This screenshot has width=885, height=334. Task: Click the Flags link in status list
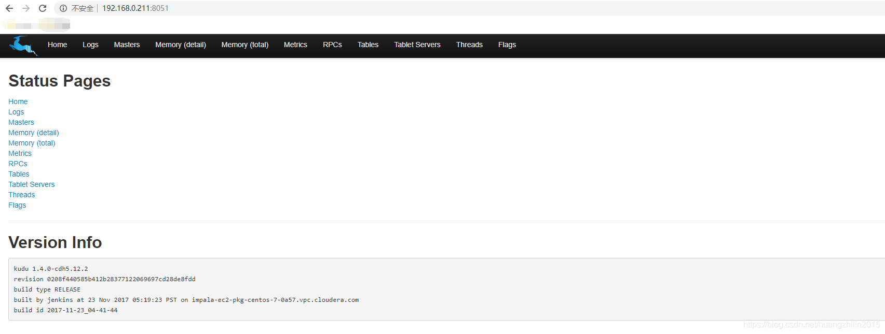point(17,206)
